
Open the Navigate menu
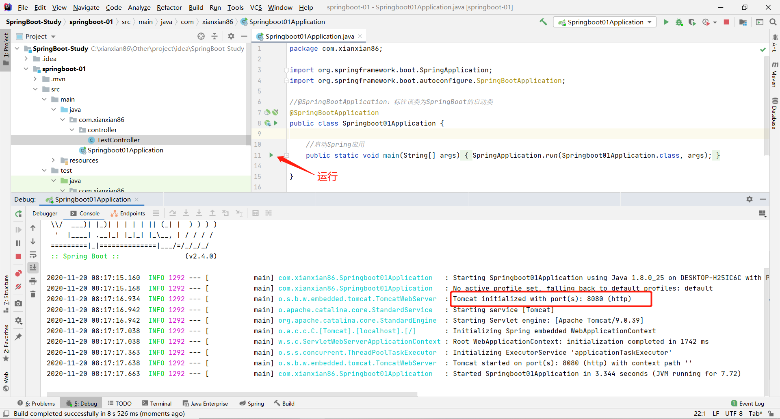point(86,7)
